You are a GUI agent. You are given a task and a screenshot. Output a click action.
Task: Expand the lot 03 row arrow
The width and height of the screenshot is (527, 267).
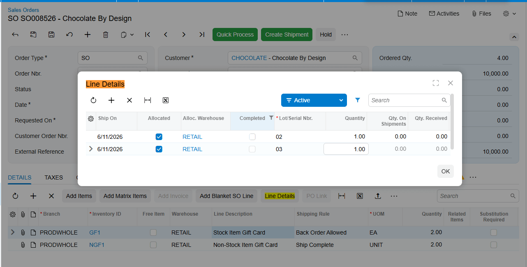(91, 149)
